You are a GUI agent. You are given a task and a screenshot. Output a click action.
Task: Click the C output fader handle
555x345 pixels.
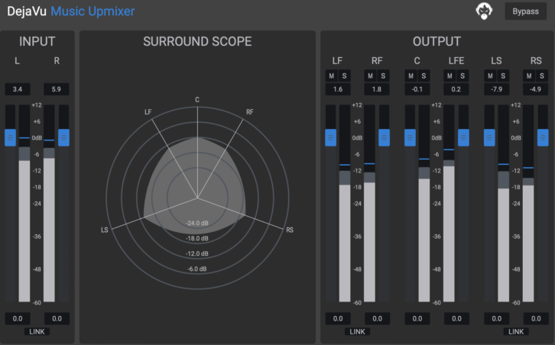410,137
